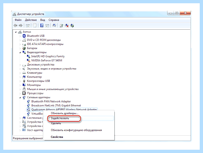Image resolution: width=203 pixels, height=153 pixels.
Task: Select Bluetooth PAN Network Adapter
Action: (51, 101)
